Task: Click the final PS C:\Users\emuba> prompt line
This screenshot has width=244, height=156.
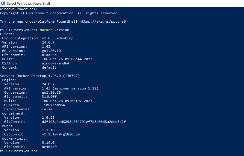Action: click(x=19, y=151)
